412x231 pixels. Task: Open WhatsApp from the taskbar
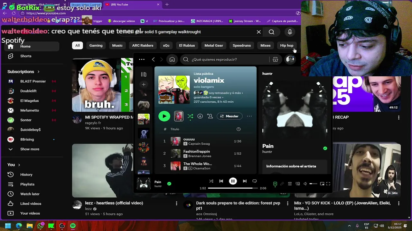[40, 226]
